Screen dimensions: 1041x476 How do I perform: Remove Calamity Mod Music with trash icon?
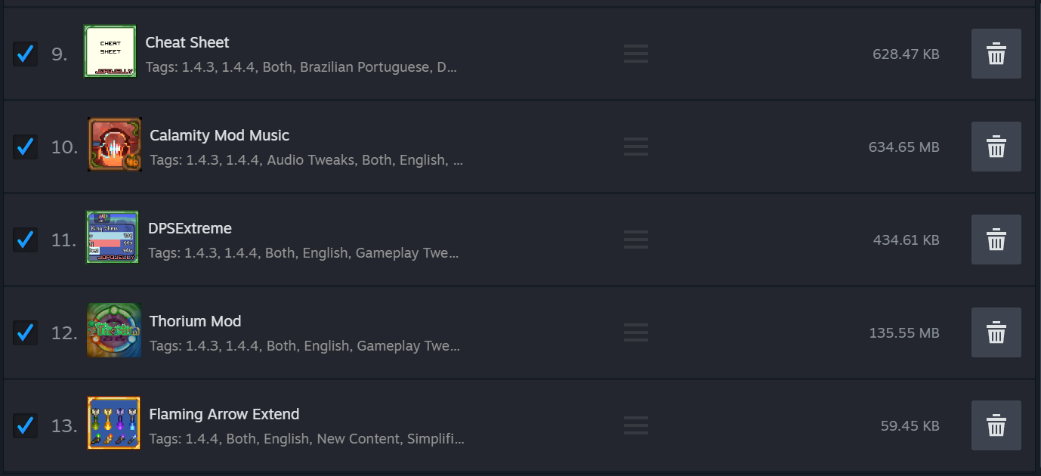click(996, 147)
